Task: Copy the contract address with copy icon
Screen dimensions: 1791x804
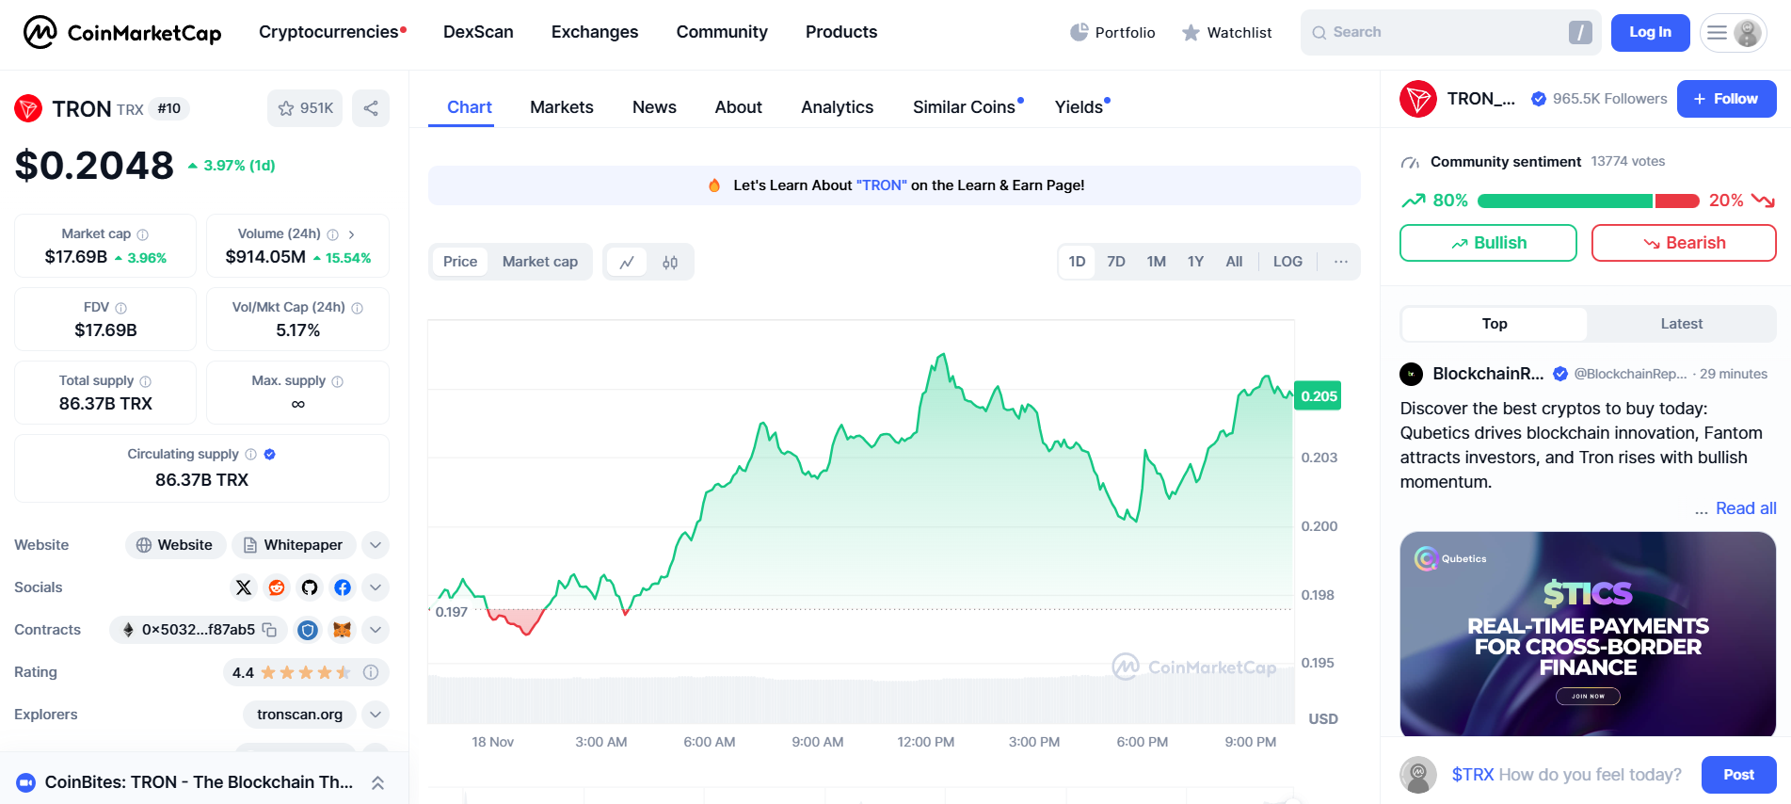Action: (x=270, y=630)
